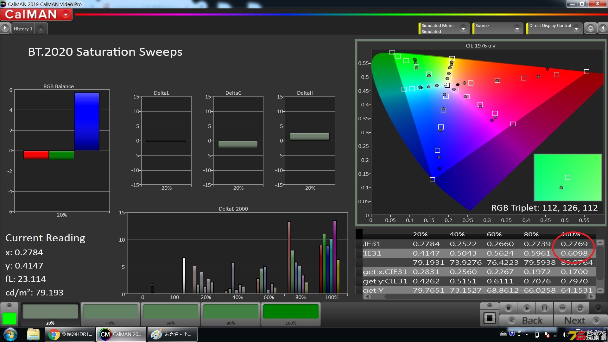Click the checkmark confirm icon
The image size is (608, 342).
598,308
